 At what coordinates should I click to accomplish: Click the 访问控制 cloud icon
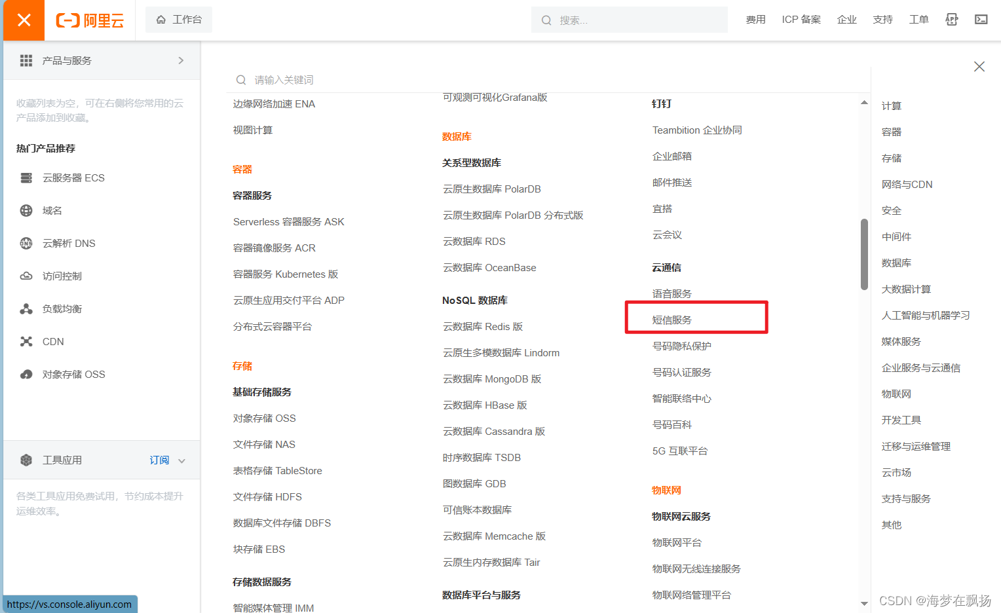pos(26,276)
